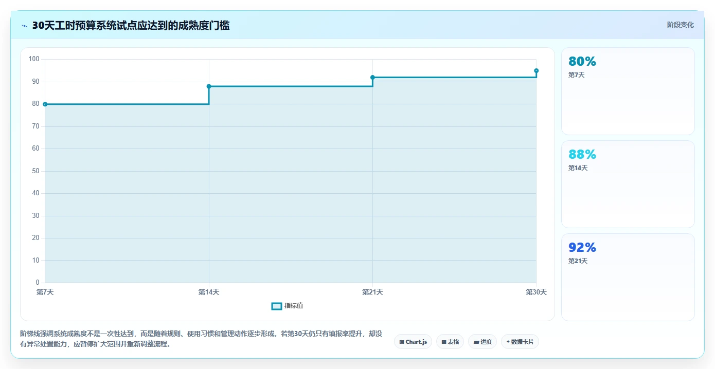The height and width of the screenshot is (369, 715).
Task: Click the x-axis label 第14天
Action: 209,292
